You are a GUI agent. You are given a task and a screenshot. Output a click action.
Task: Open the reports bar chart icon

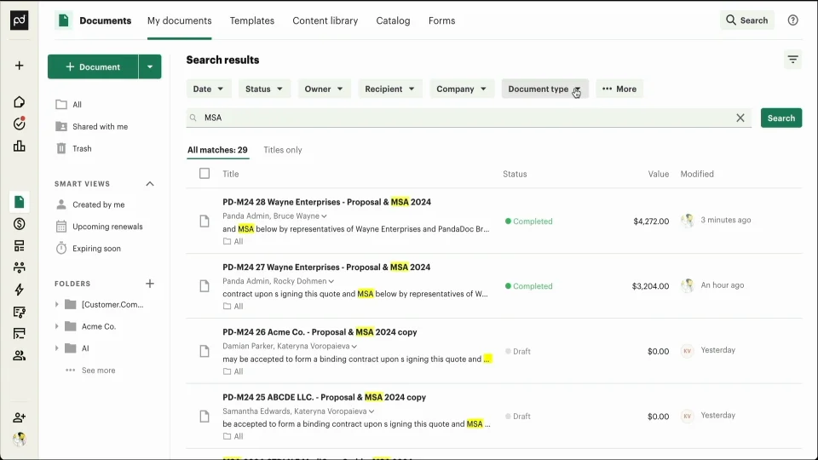(x=20, y=146)
